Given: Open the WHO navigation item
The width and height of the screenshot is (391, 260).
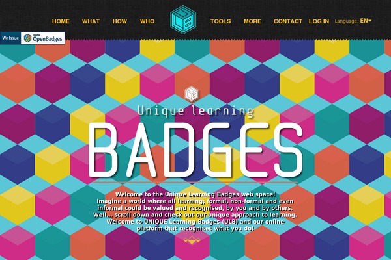Looking at the screenshot, I should click(x=147, y=21).
